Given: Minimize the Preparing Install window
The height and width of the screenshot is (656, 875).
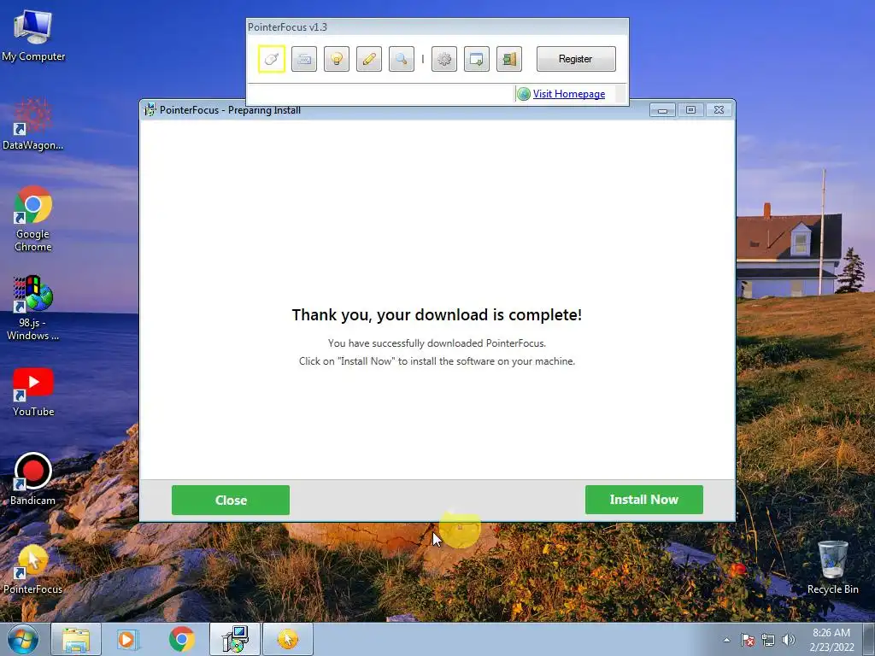Looking at the screenshot, I should tap(662, 110).
